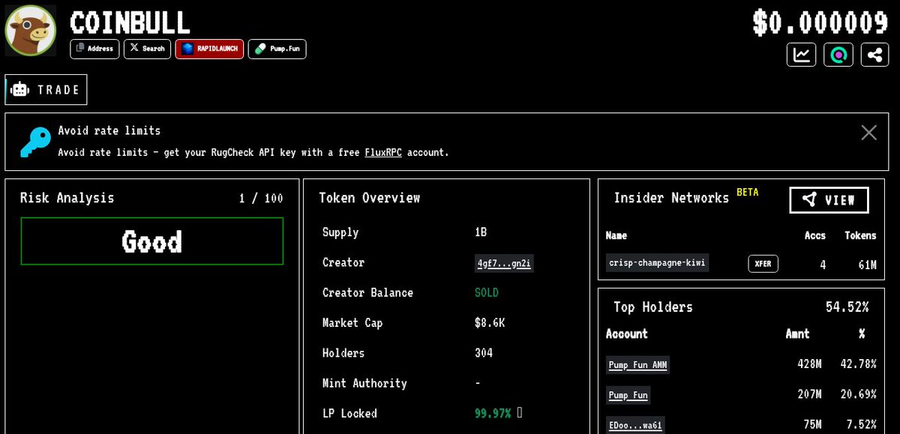Follow the FluxRPC link
Viewport: 900px width, 434px height.
pyautogui.click(x=383, y=152)
